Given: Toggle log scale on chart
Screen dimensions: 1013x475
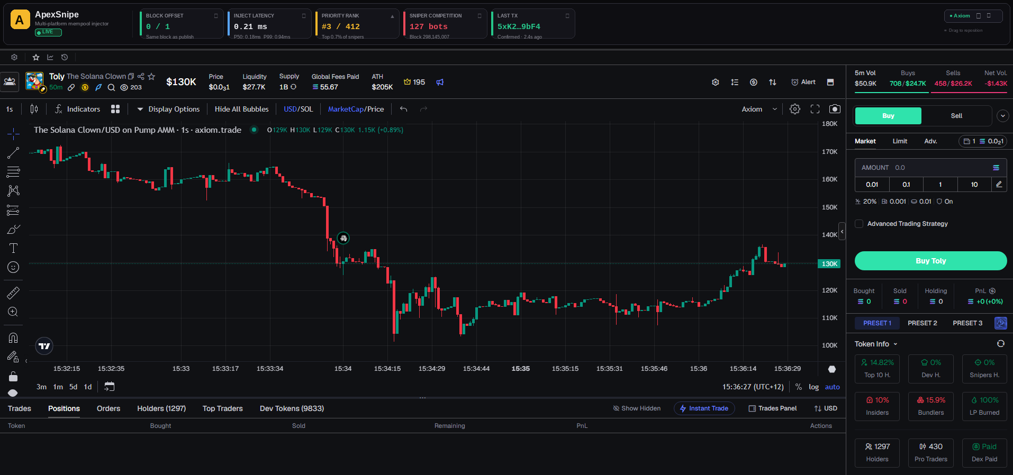Looking at the screenshot, I should pyautogui.click(x=813, y=387).
